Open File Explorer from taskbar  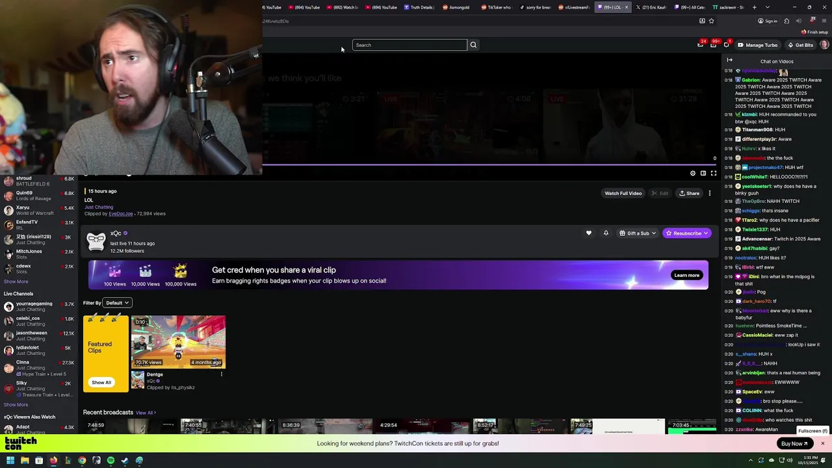pos(25,461)
